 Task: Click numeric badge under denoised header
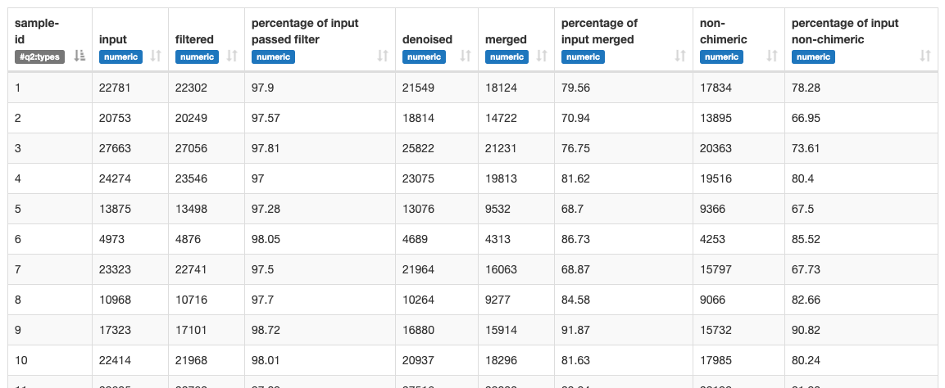(424, 56)
